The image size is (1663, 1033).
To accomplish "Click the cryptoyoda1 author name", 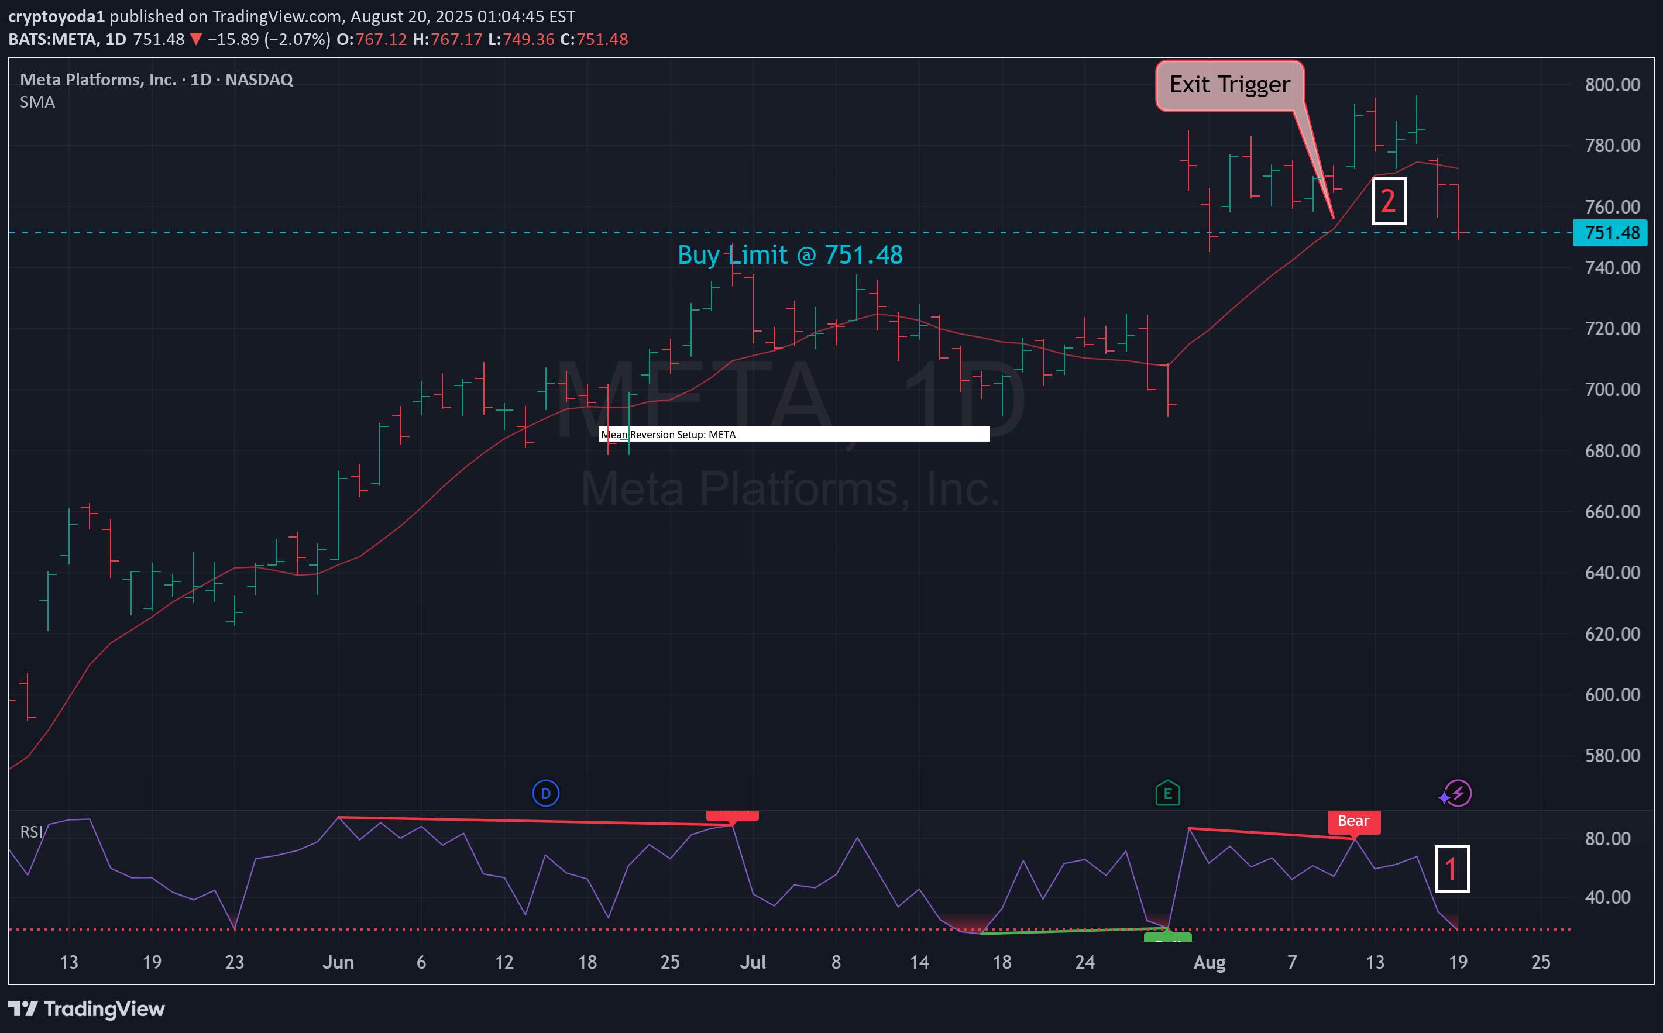I will pos(56,16).
